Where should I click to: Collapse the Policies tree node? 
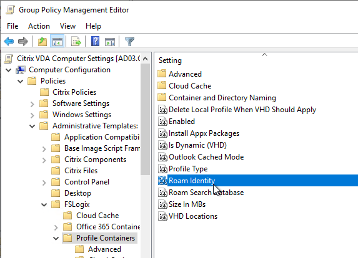[x=21, y=81]
